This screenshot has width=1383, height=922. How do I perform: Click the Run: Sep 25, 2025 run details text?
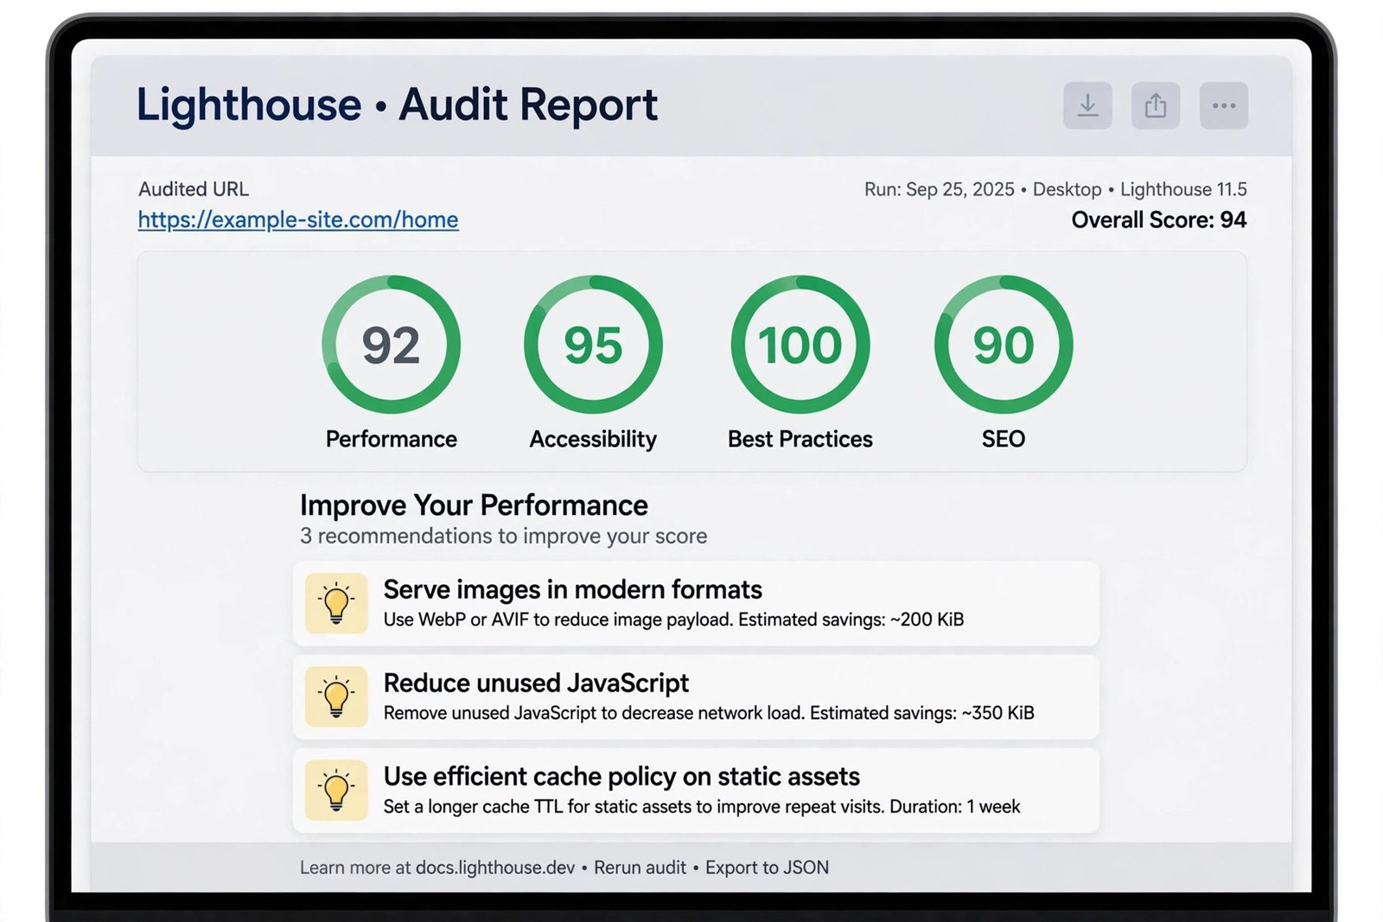pos(1055,189)
